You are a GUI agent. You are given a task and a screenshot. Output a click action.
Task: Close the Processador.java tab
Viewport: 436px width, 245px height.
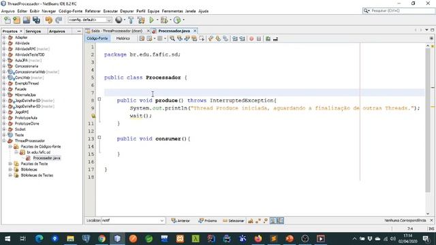click(195, 31)
